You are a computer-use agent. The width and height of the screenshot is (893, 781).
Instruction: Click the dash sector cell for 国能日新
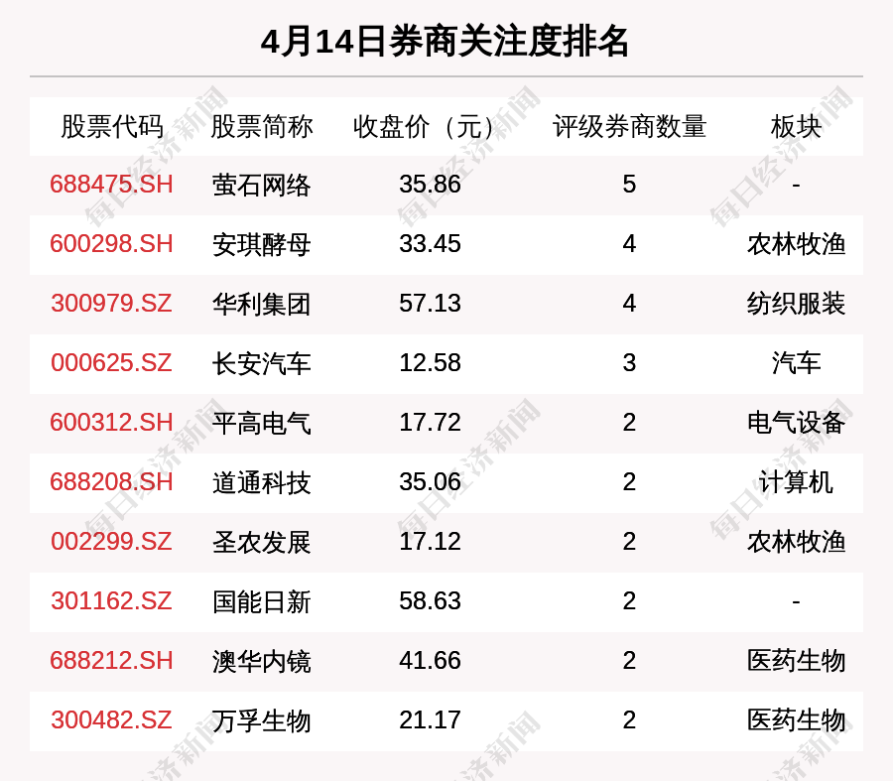click(796, 601)
